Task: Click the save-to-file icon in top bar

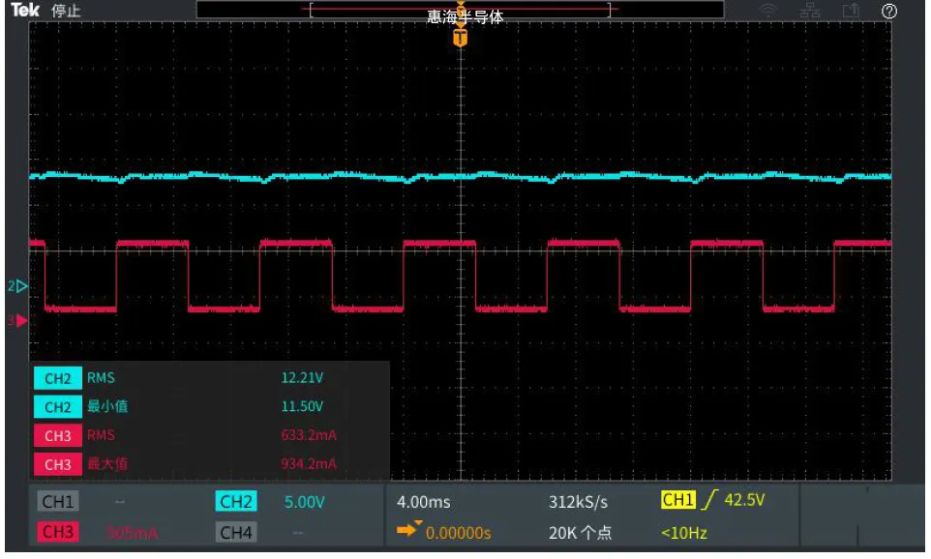Action: 851,11
